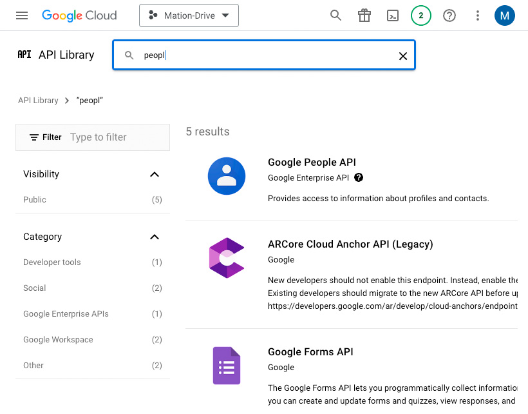
Task: Filter by Developer tools category
Action: point(93,262)
